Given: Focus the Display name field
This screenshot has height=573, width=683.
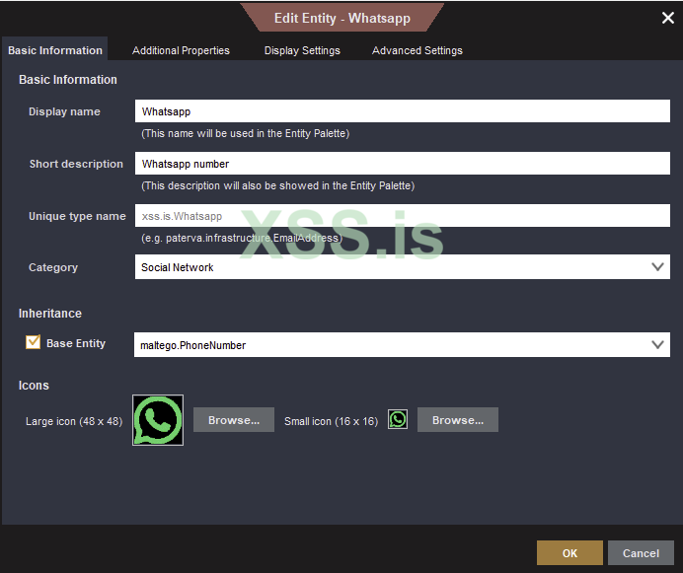Looking at the screenshot, I should click(403, 111).
